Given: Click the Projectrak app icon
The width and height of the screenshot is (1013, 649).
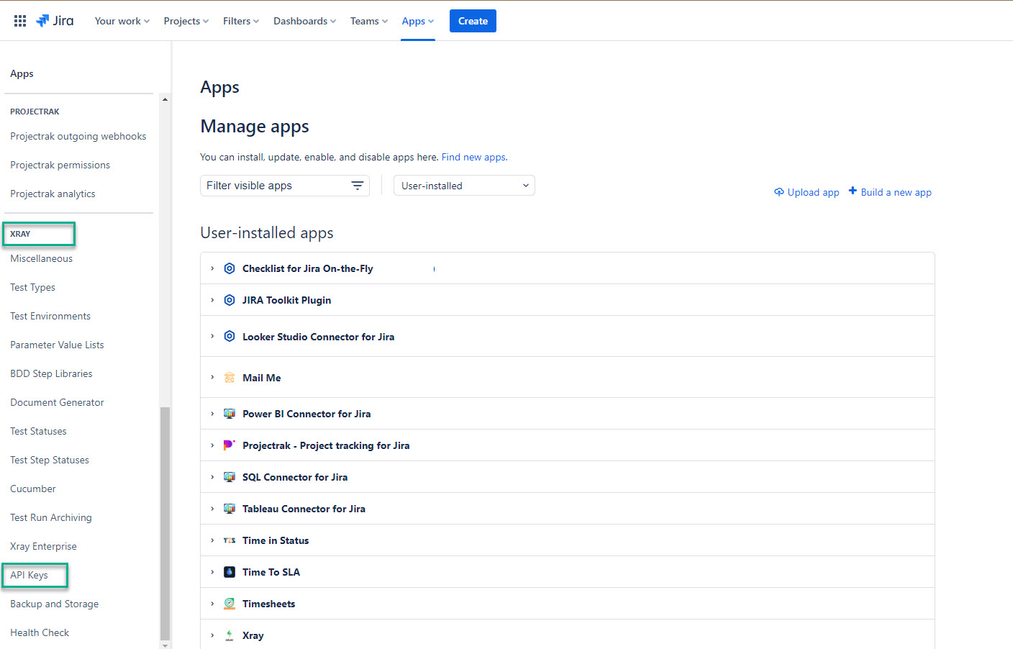Looking at the screenshot, I should 230,445.
